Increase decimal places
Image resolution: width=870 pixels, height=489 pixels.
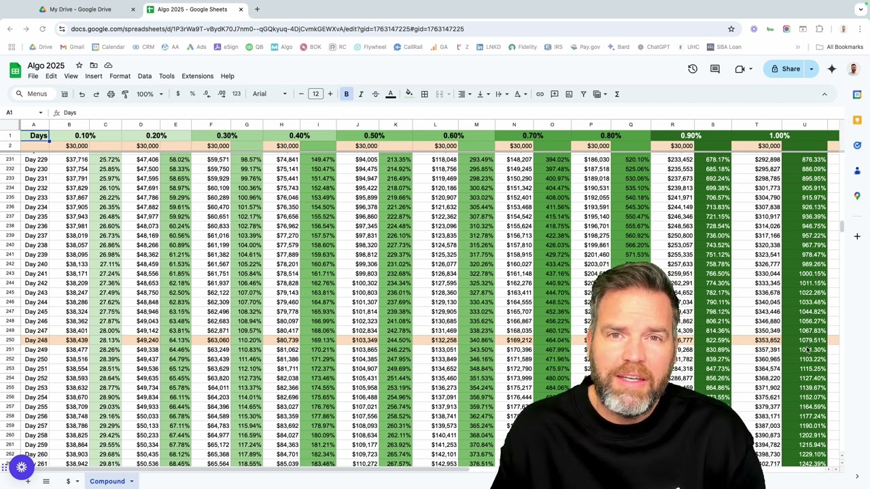tap(222, 94)
